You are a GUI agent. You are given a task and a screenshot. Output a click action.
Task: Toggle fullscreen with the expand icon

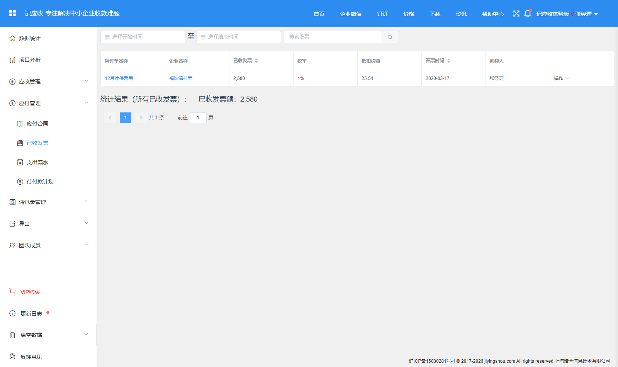(516, 14)
